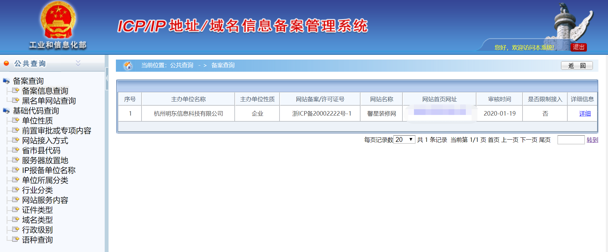Click the 审核时间 column header

point(499,99)
